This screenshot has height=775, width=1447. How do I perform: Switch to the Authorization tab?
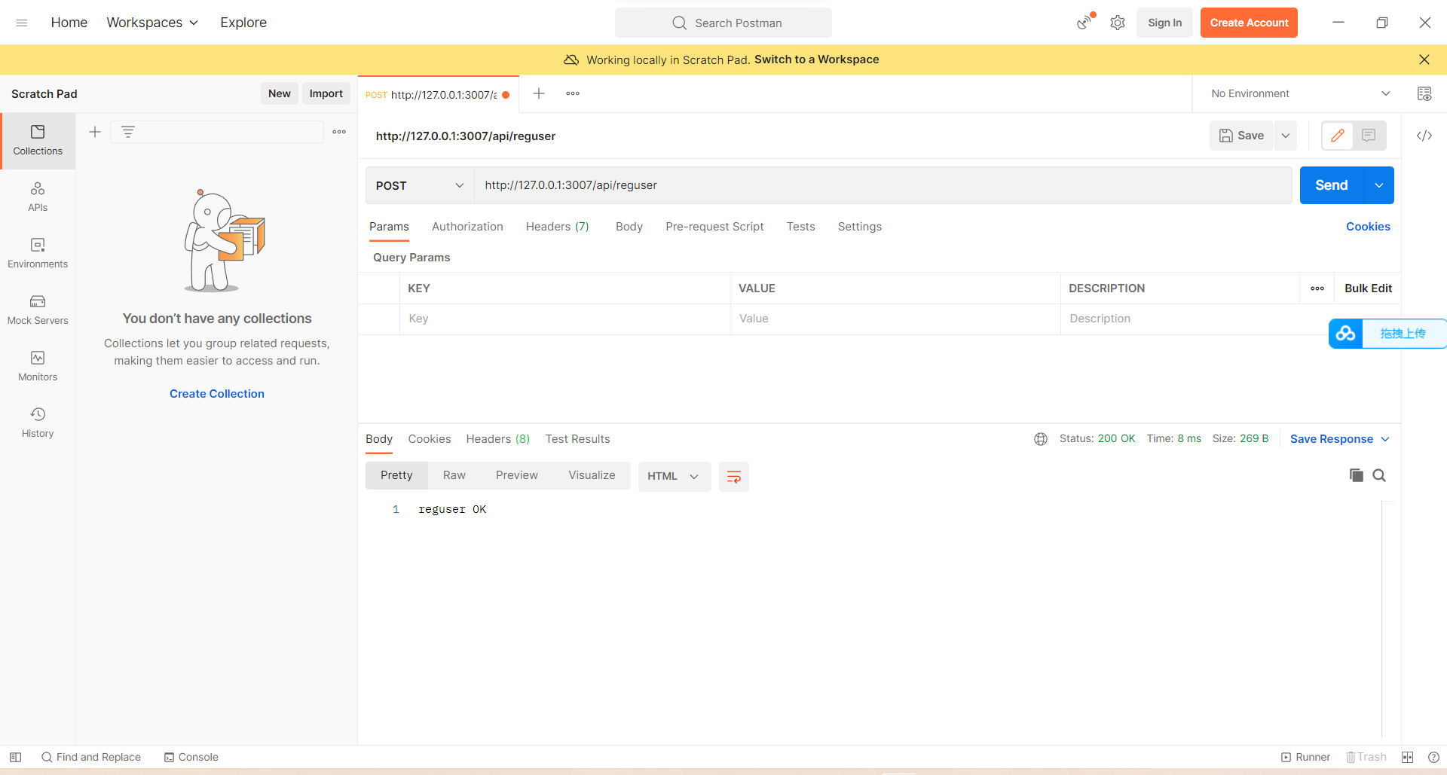coord(467,227)
